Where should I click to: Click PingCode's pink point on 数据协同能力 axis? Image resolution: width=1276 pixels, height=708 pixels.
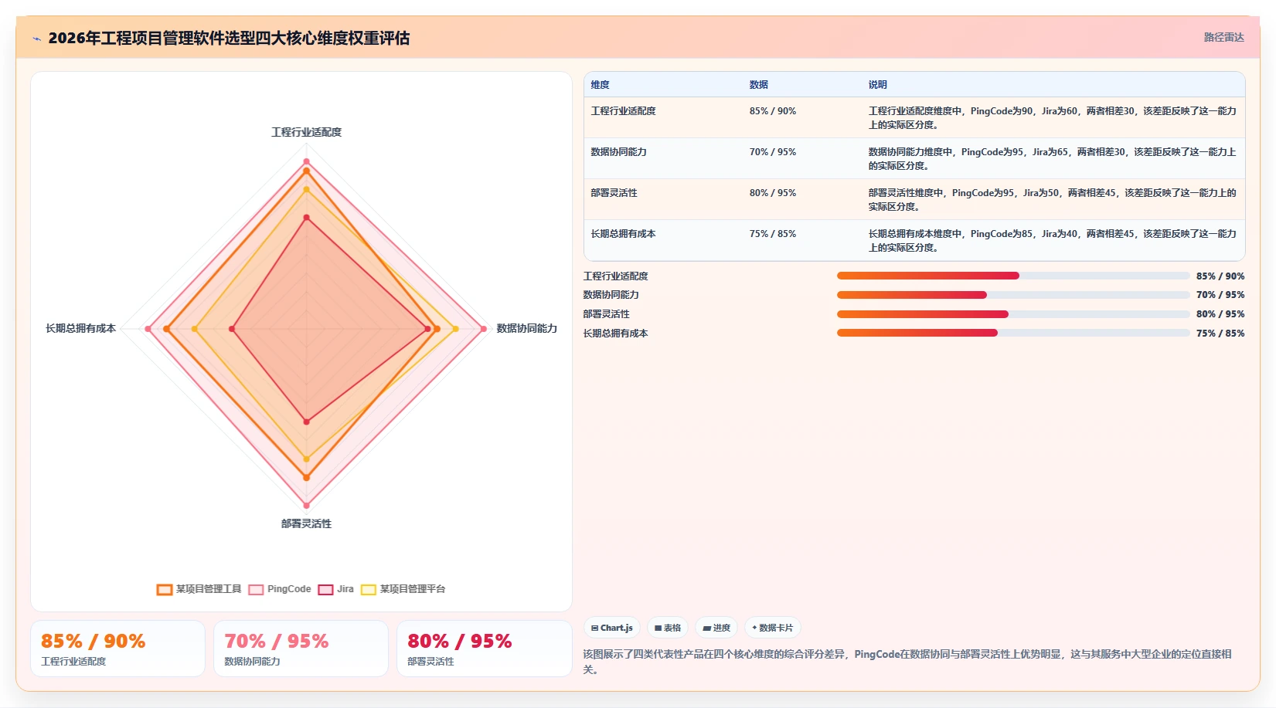pos(484,329)
